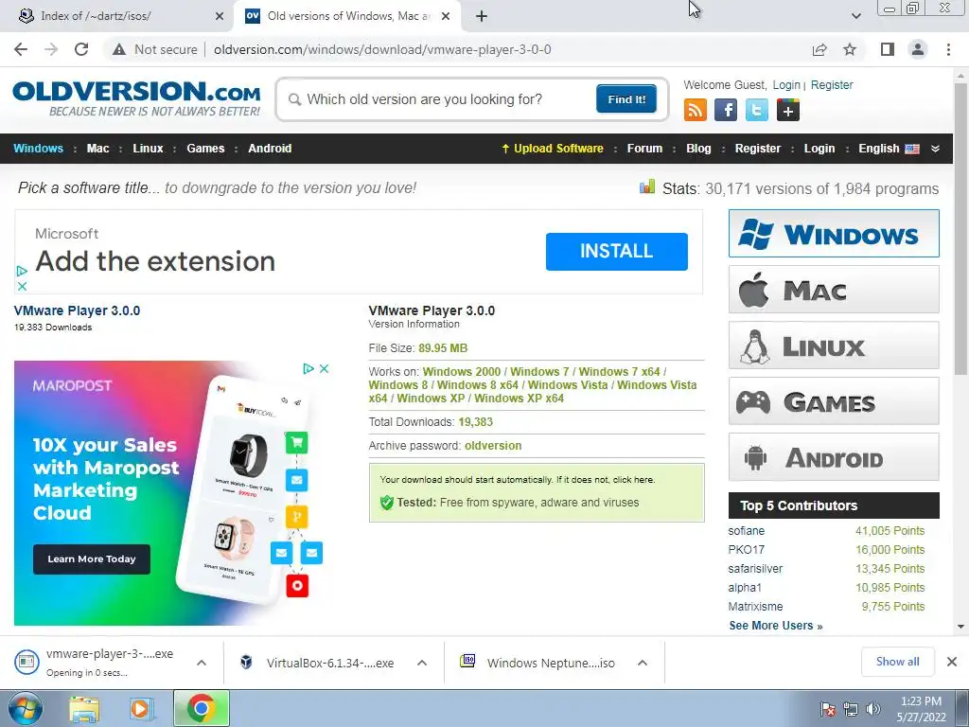969x727 pixels.
Task: Open Windows in the navigation bar
Action: 38,149
